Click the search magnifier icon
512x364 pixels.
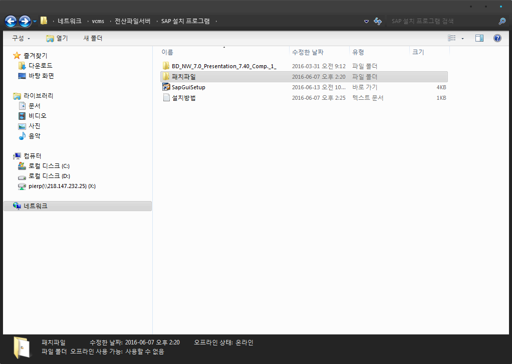(x=501, y=21)
